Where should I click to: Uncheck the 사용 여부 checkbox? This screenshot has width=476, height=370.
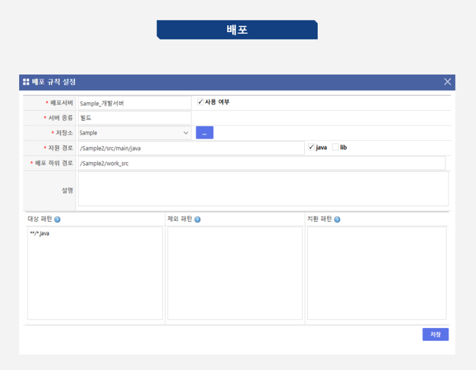(x=200, y=102)
